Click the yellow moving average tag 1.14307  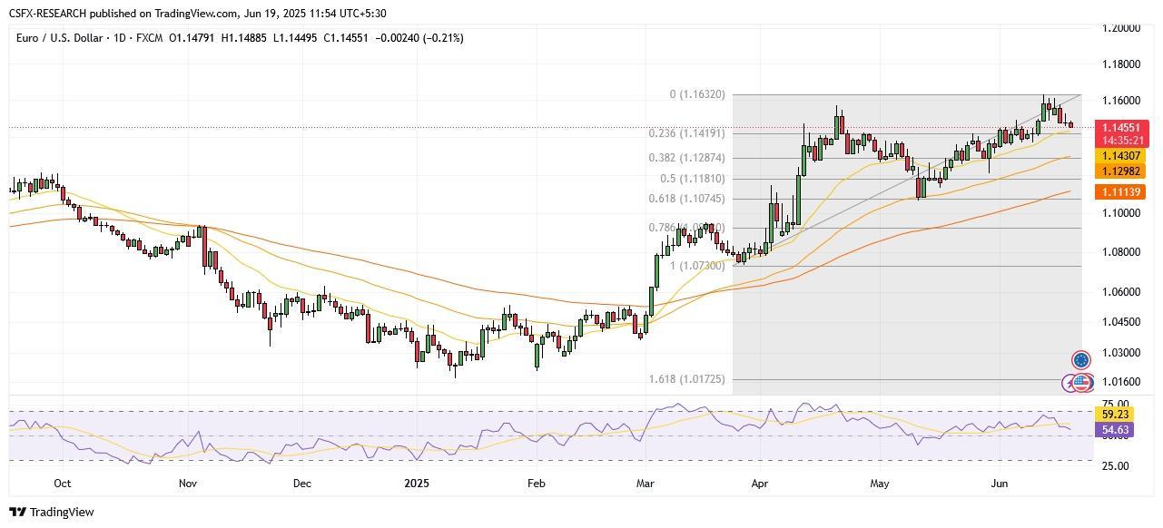click(1121, 156)
